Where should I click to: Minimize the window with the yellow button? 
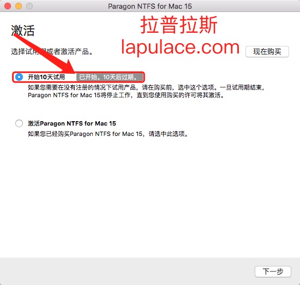coord(19,6)
